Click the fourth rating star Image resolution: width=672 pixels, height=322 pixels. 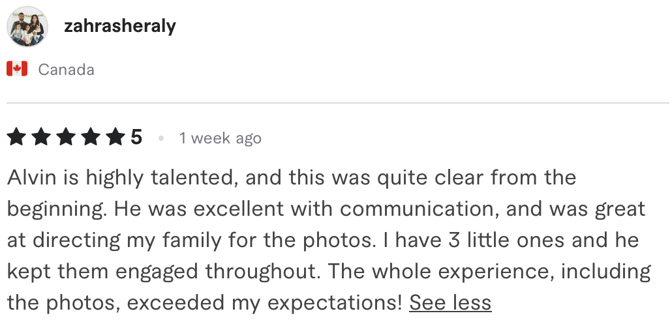[x=91, y=138]
